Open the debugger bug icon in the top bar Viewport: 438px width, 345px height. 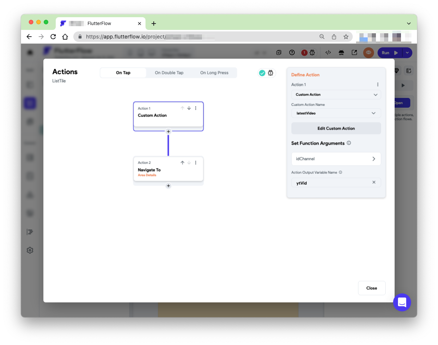pos(313,52)
